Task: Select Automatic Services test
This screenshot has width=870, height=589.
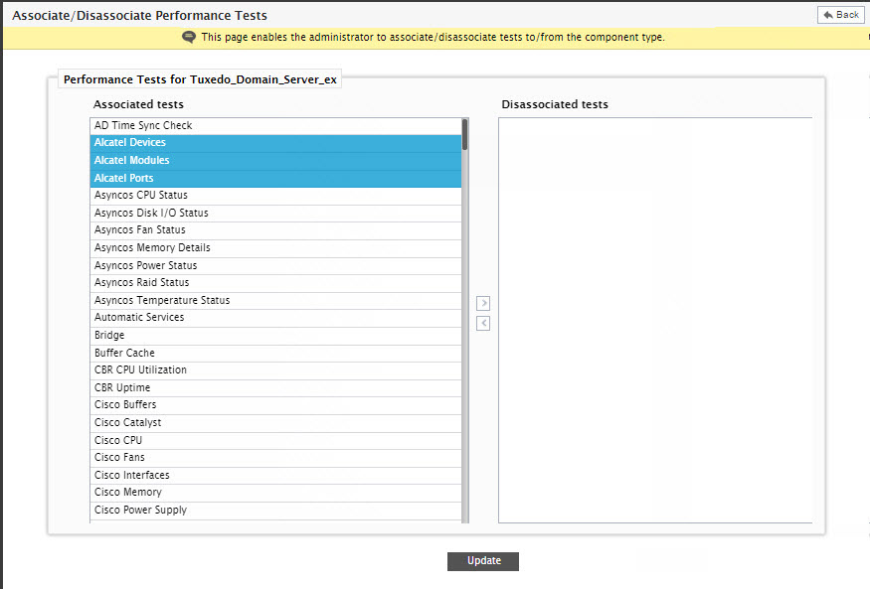Action: click(275, 318)
